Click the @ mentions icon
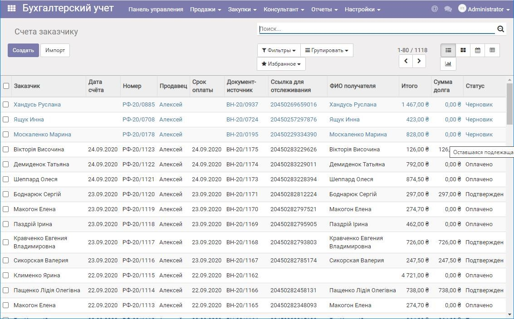Screen dimensions: 514x319 tap(435, 9)
